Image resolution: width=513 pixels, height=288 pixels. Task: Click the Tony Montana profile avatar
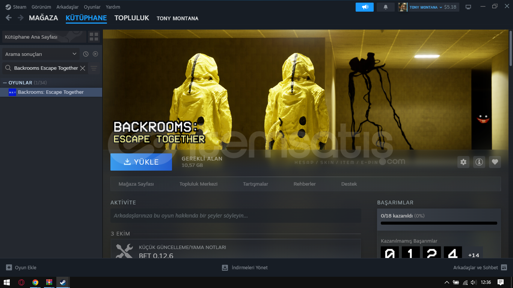pyautogui.click(x=403, y=7)
